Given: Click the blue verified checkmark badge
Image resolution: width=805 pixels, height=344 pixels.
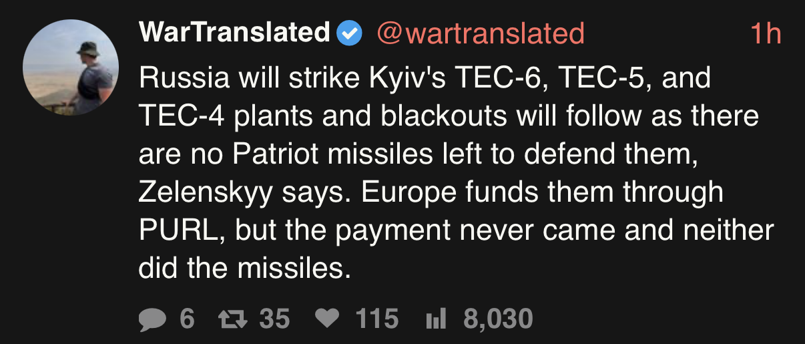Looking at the screenshot, I should click(x=349, y=33).
